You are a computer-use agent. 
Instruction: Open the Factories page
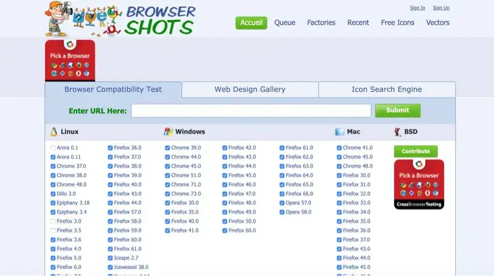(x=321, y=23)
